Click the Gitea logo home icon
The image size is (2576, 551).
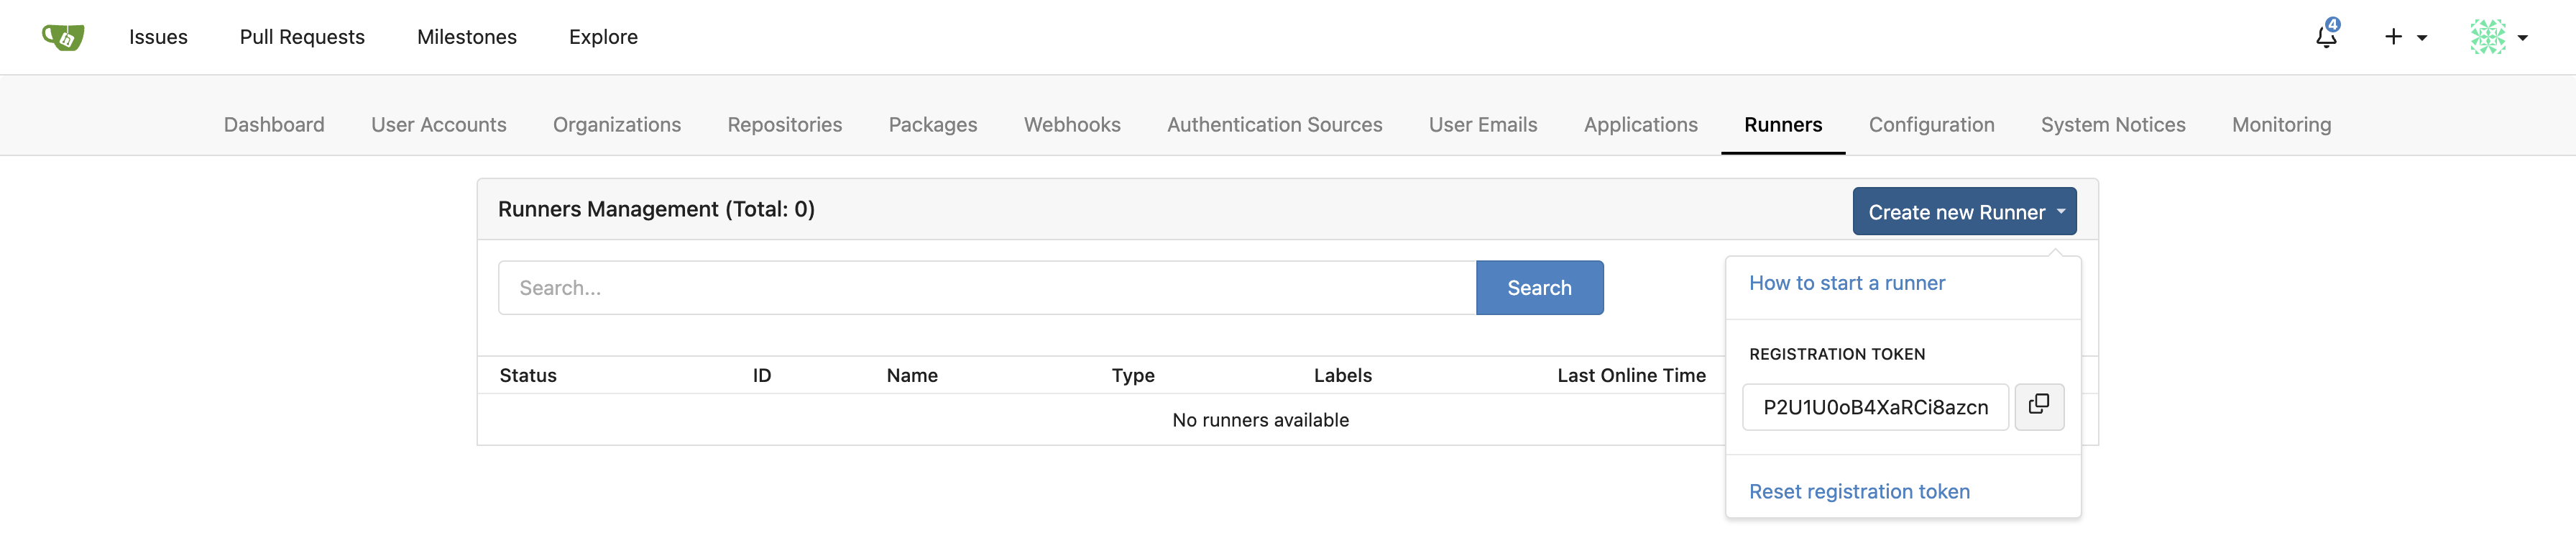63,37
